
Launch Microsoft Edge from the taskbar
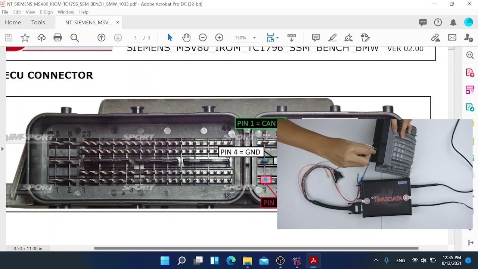click(x=231, y=260)
